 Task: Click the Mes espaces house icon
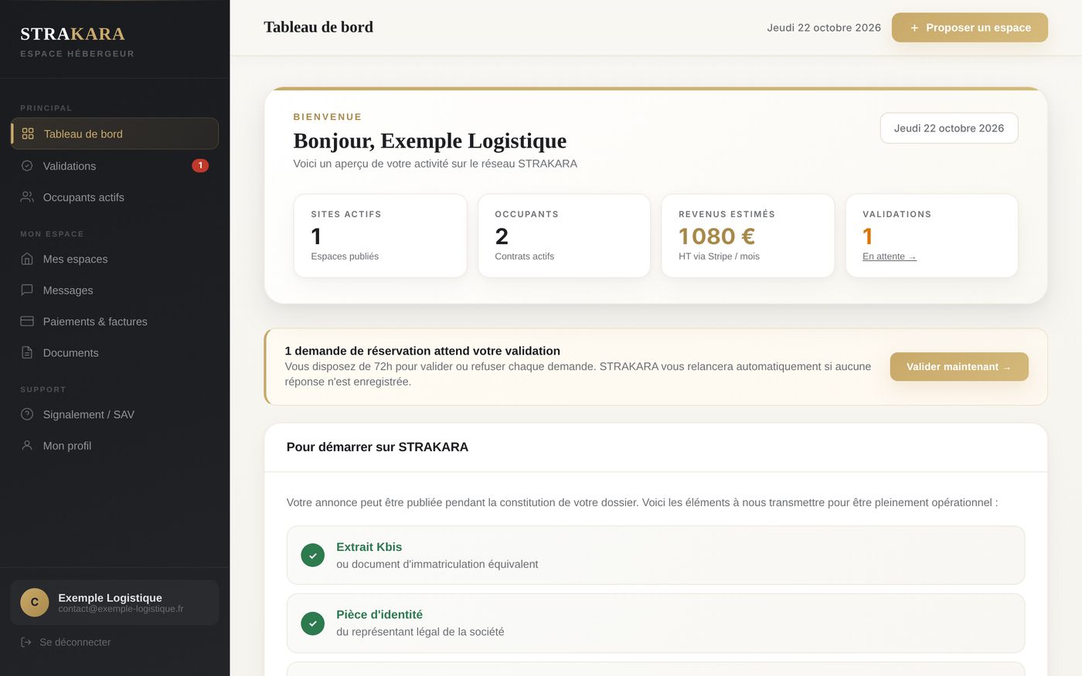tap(27, 259)
